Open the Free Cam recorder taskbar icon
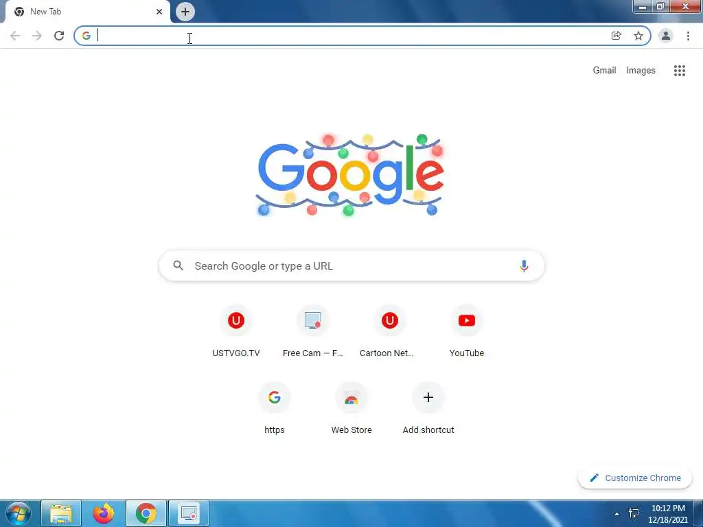 pos(189,513)
